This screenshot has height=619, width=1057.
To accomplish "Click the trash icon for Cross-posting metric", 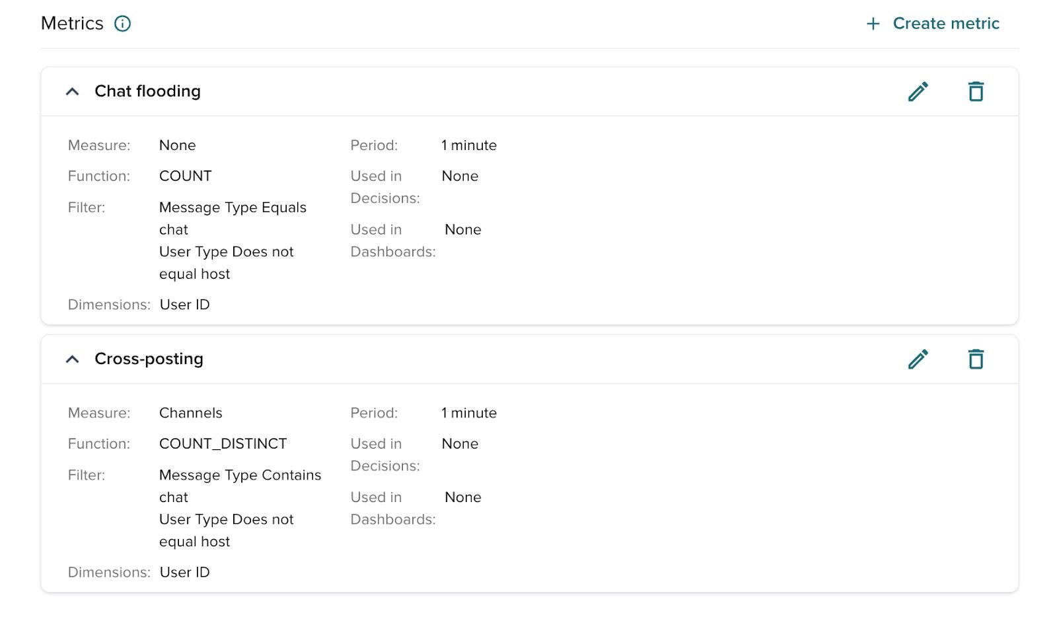I will [976, 359].
